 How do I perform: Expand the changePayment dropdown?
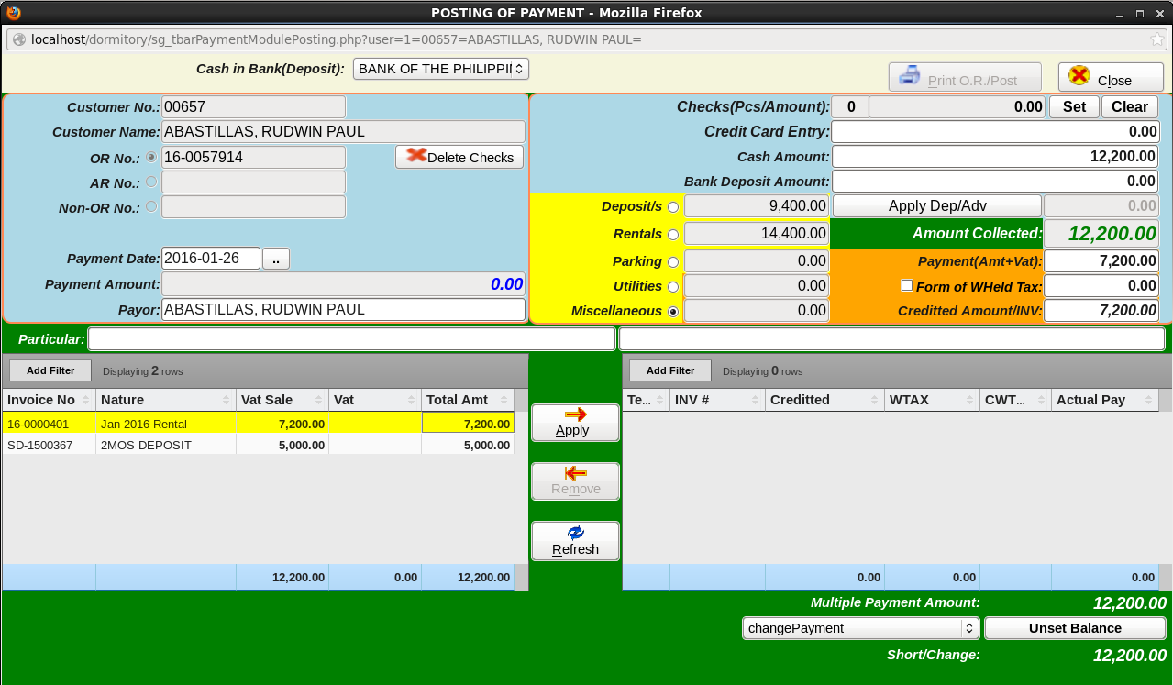point(859,628)
